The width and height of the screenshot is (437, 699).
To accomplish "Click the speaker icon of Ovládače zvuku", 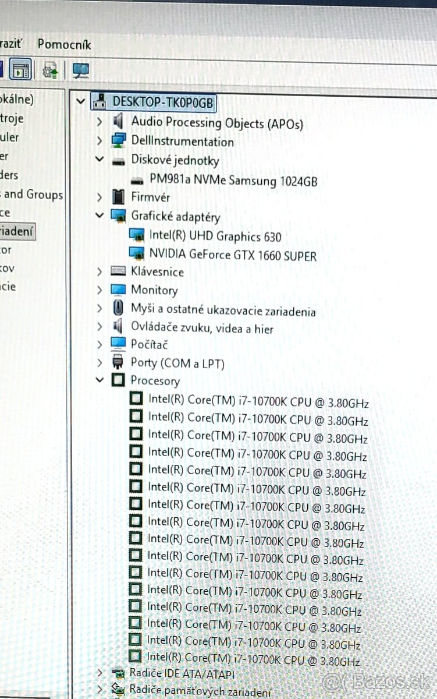I will tap(118, 326).
